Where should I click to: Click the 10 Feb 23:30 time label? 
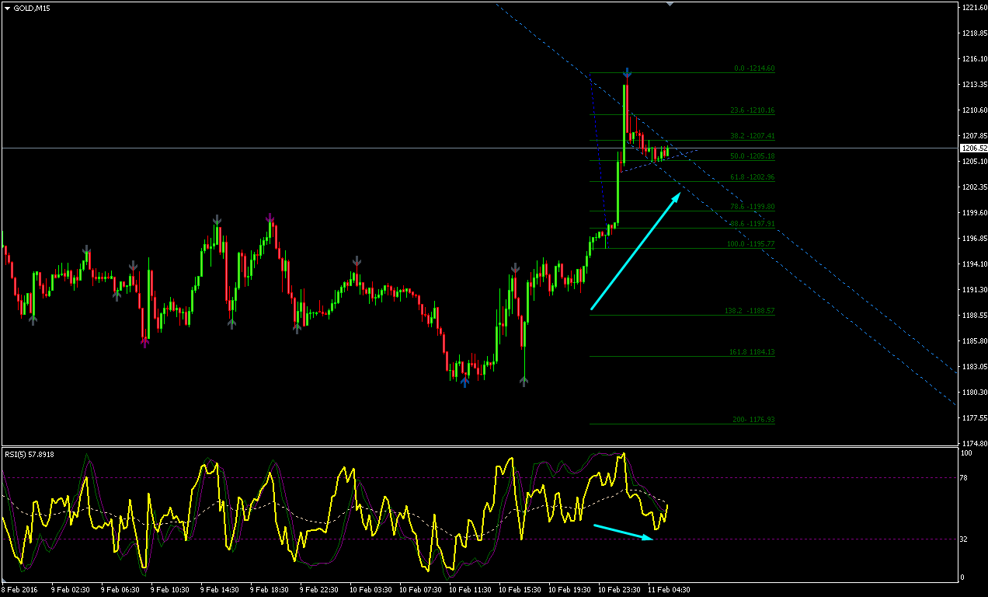point(619,589)
